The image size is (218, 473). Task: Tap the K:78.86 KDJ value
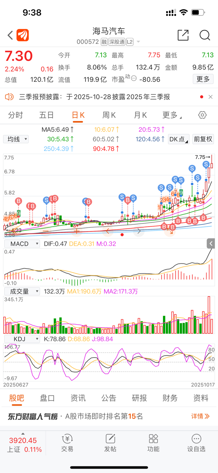pyautogui.click(x=54, y=339)
